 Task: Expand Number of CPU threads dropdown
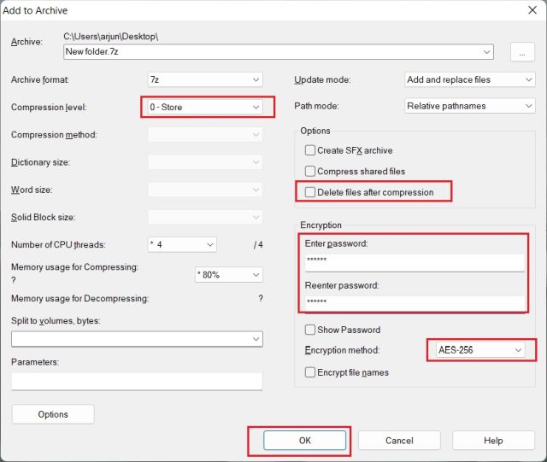point(182,244)
